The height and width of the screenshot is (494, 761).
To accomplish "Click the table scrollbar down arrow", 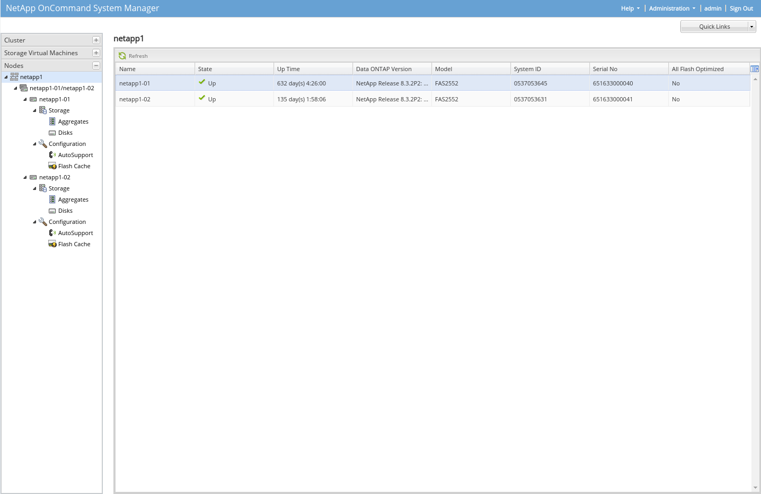I will pos(755,488).
